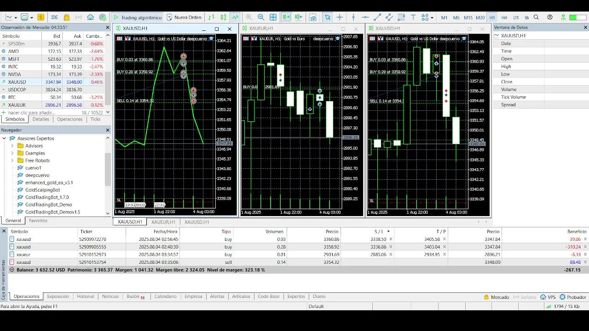Switch to the XAUEUR,H1 chart tab
This screenshot has height=331, width=589.
tap(163, 222)
